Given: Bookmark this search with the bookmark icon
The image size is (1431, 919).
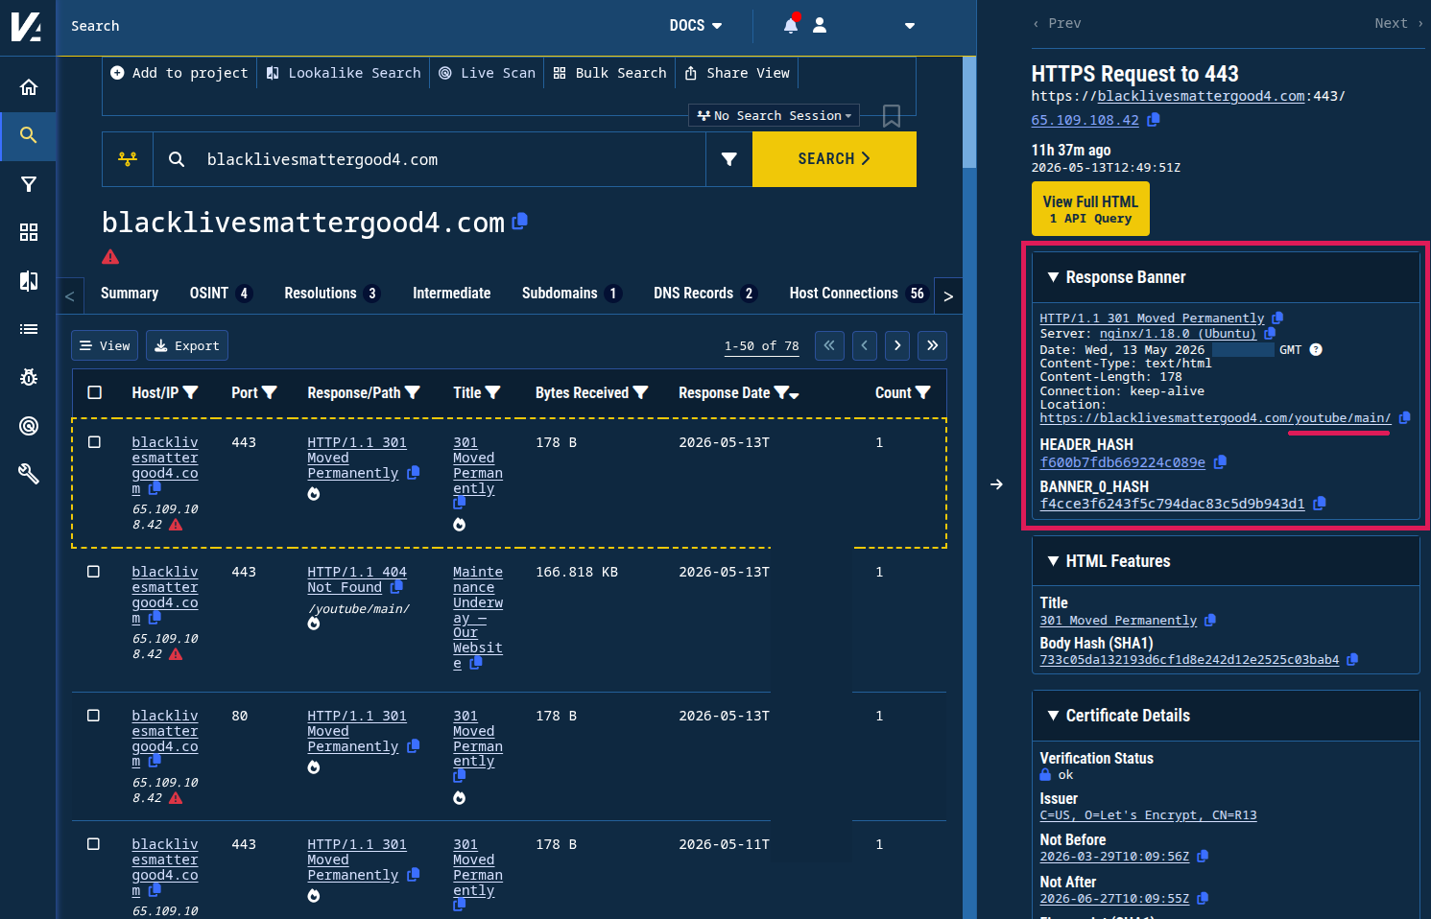Looking at the screenshot, I should tap(892, 116).
